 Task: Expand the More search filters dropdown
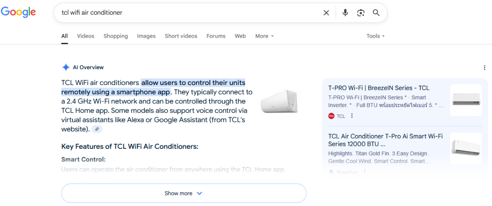point(264,36)
